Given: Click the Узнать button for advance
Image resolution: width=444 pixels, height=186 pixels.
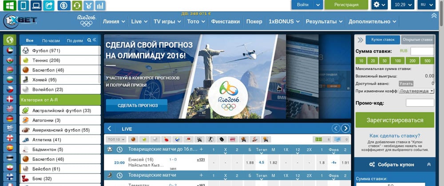Looking at the screenshot, I should coord(406,84).
